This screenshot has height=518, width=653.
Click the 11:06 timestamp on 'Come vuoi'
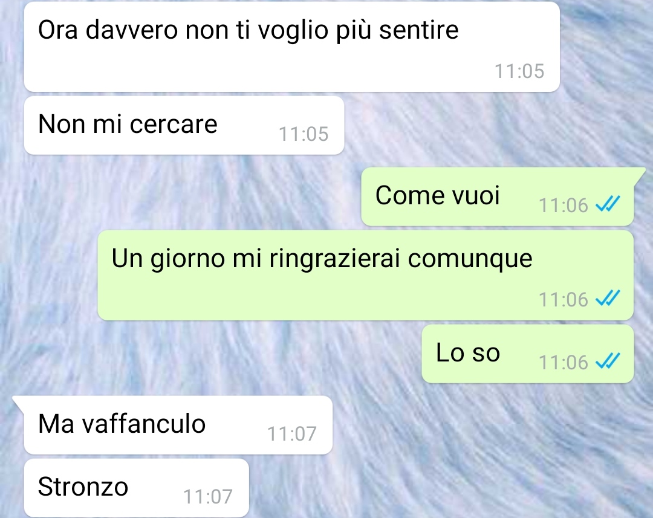click(x=563, y=206)
